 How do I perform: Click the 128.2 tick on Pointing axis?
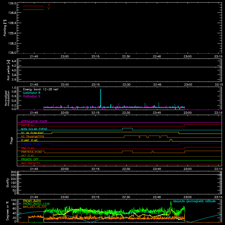(x=12, y=44)
